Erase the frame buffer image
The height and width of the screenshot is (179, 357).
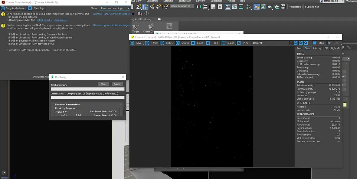(197, 43)
